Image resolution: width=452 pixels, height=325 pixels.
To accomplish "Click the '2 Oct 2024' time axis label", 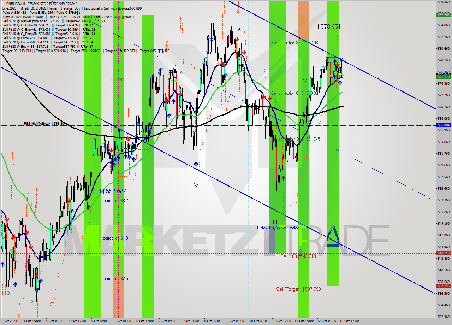I will 8,321.
